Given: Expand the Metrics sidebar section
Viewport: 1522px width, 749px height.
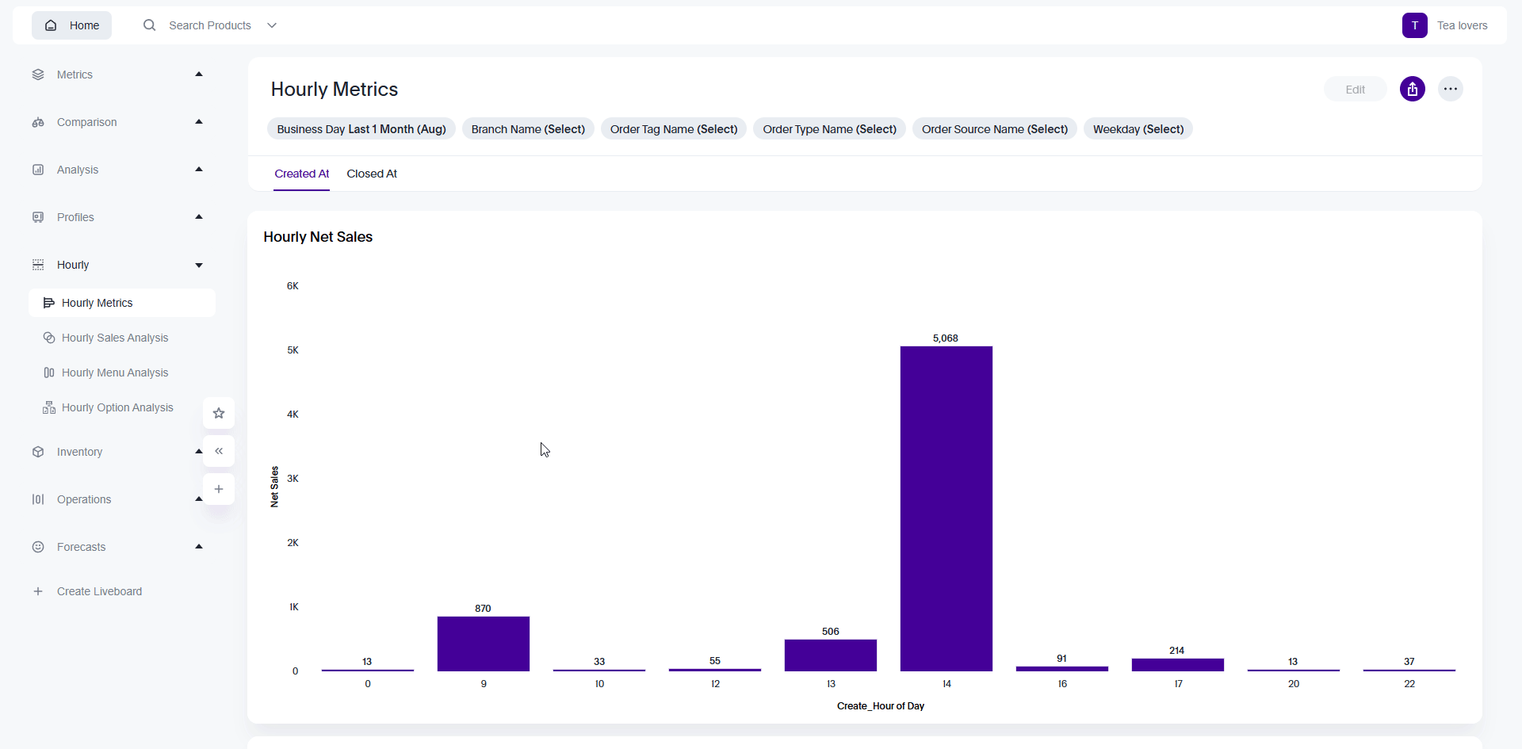Looking at the screenshot, I should [198, 75].
